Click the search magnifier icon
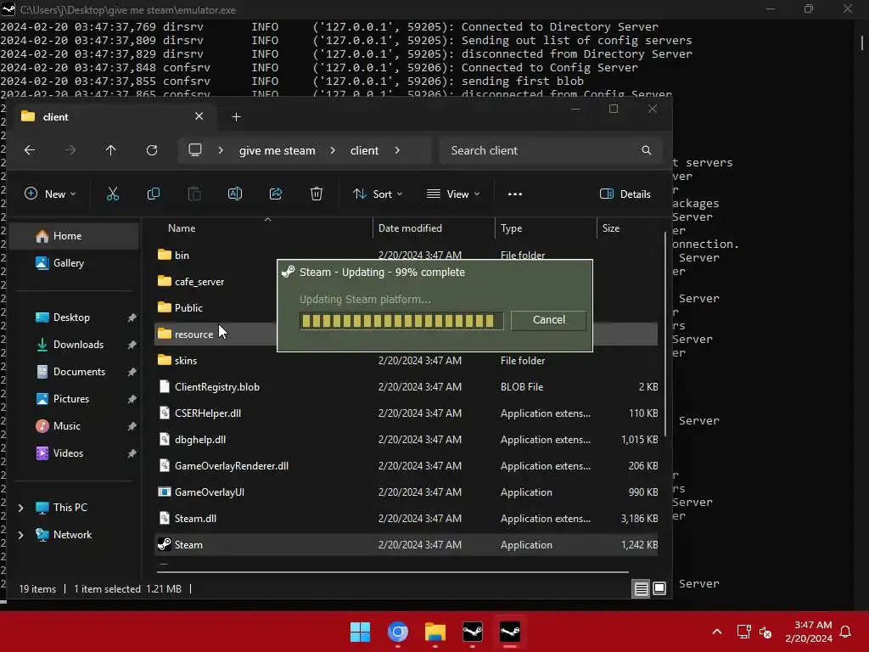 pyautogui.click(x=646, y=150)
